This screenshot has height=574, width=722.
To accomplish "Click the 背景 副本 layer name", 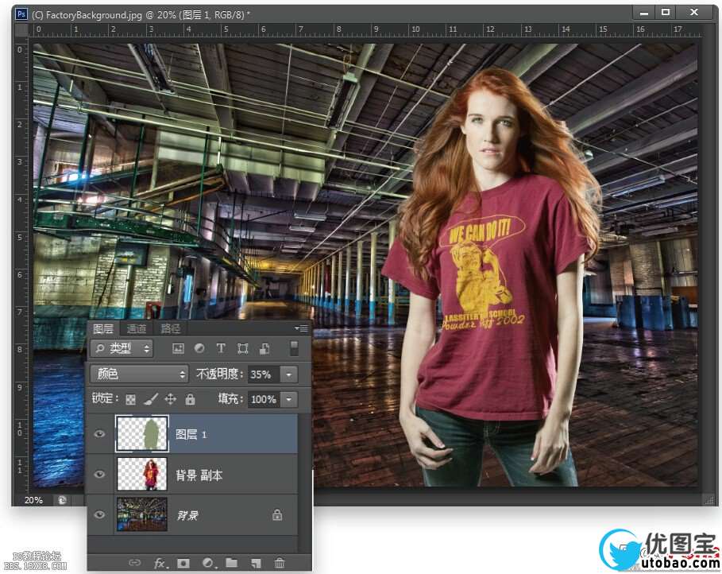I will coord(199,475).
